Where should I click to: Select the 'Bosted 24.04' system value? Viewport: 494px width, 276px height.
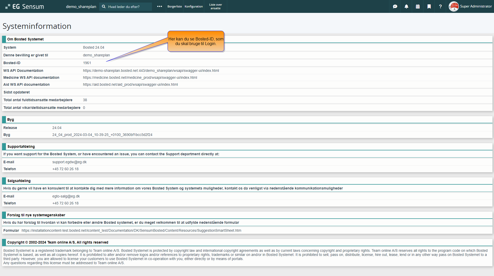(x=93, y=47)
